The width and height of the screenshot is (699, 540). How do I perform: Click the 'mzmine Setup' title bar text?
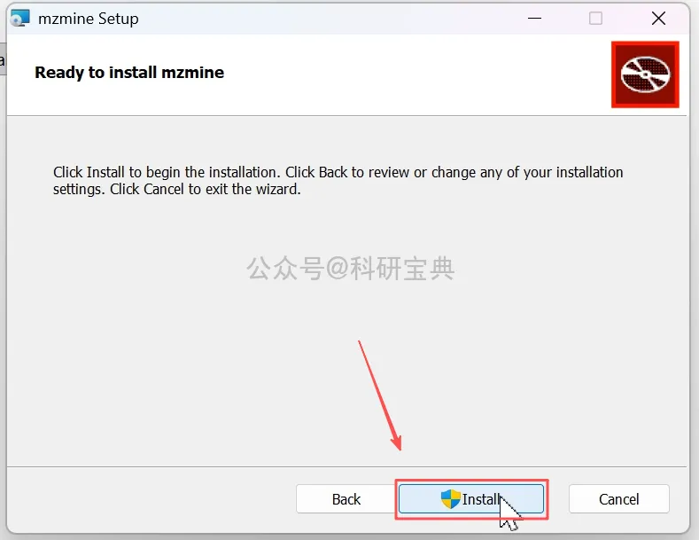[89, 19]
